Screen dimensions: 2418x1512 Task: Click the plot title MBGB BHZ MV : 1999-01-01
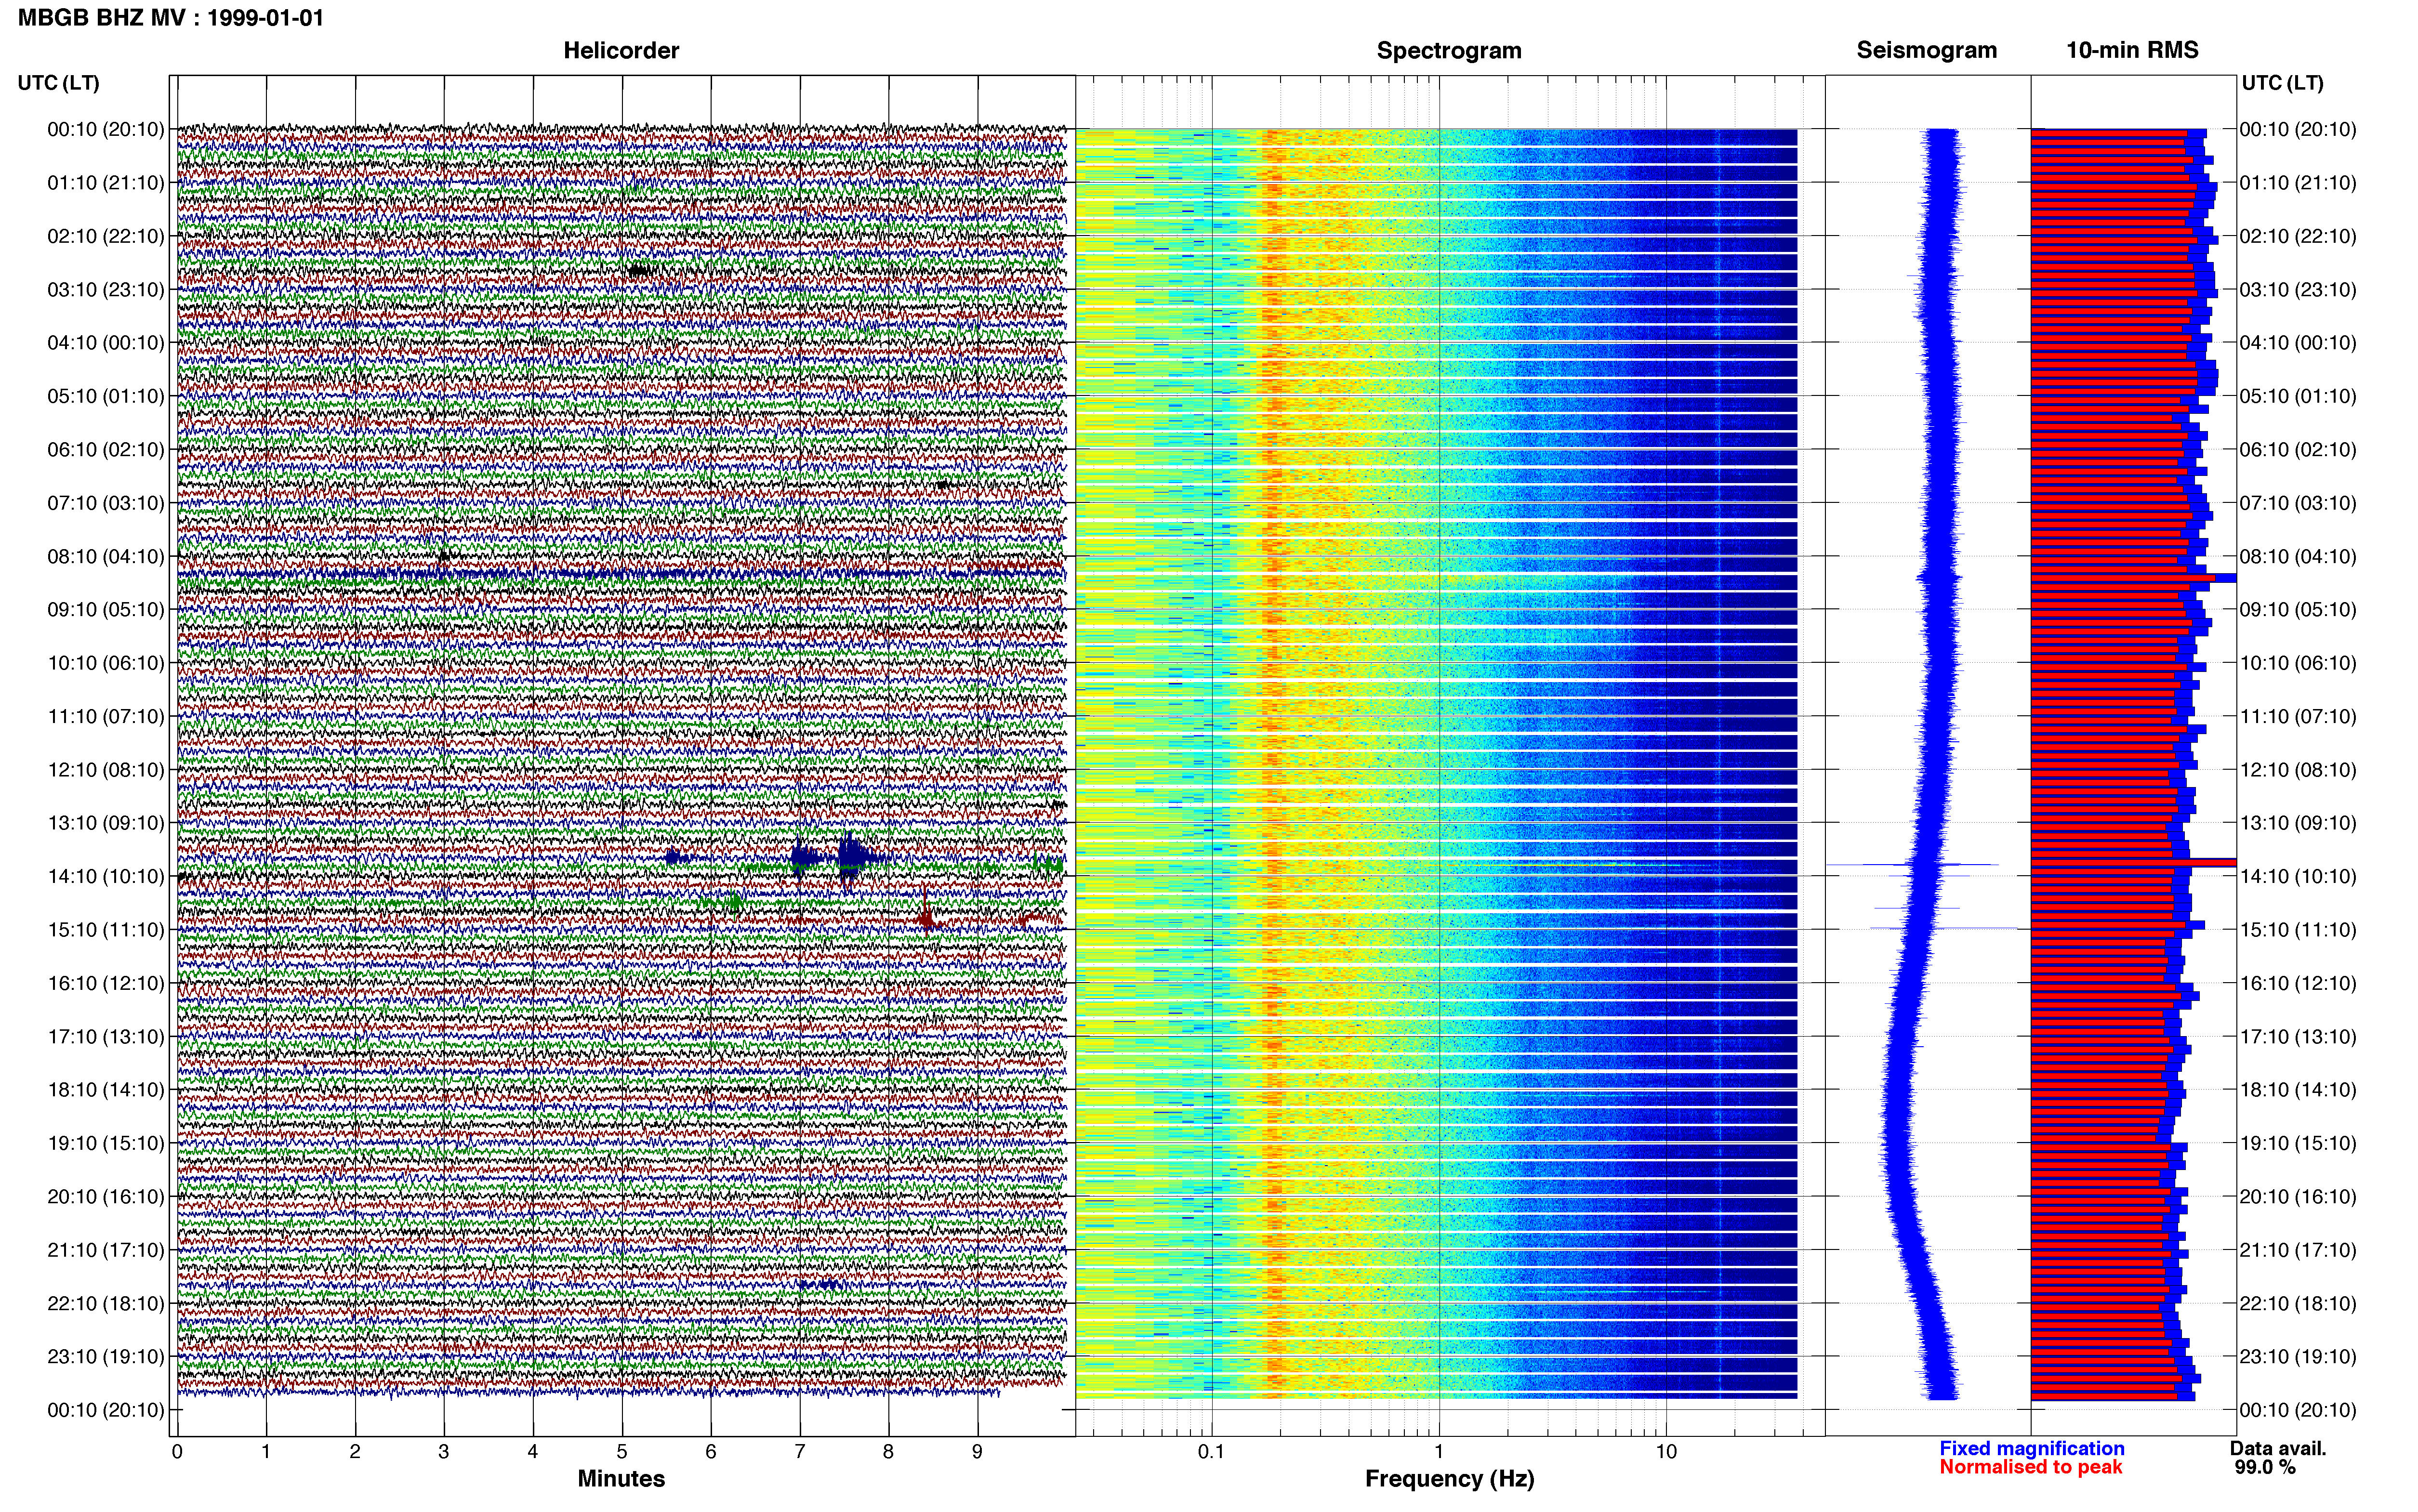(171, 18)
